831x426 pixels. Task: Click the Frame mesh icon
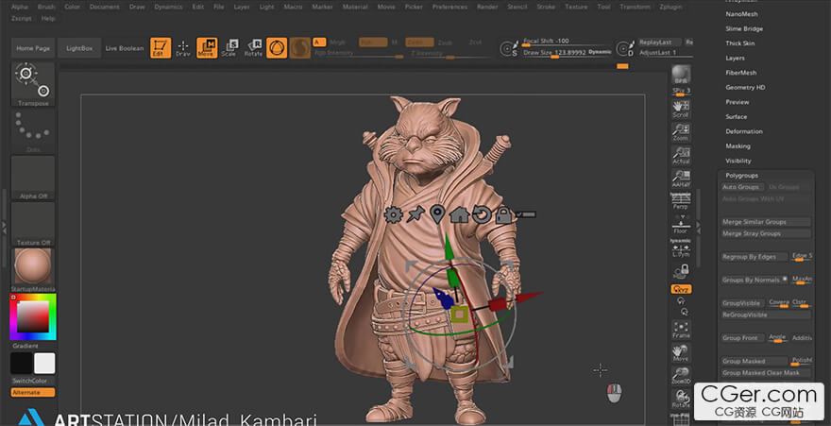[x=681, y=330]
